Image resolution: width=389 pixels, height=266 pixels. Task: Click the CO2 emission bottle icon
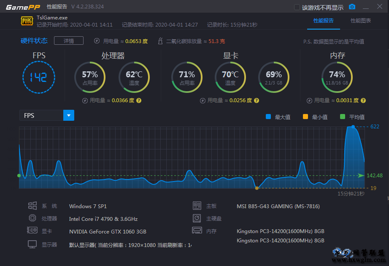tap(160, 41)
